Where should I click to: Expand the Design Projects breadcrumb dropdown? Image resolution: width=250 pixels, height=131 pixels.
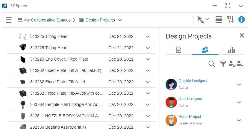coord(120,20)
